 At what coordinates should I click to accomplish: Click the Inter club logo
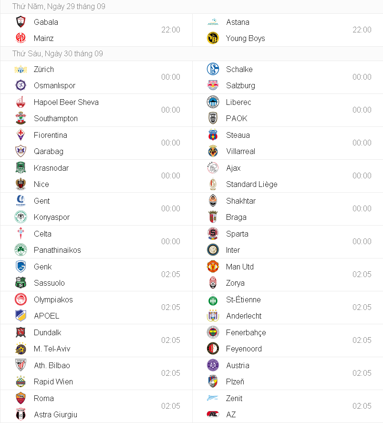click(x=213, y=250)
